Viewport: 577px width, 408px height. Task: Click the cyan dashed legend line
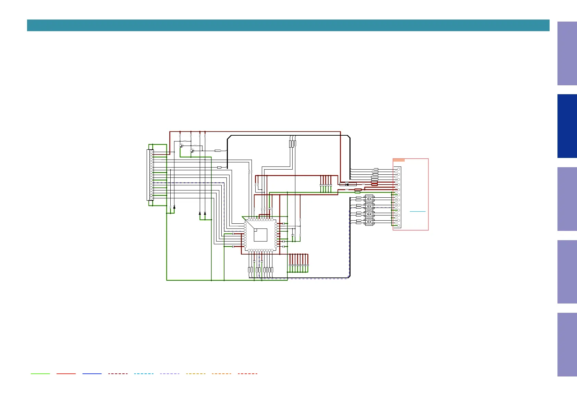tap(144, 374)
